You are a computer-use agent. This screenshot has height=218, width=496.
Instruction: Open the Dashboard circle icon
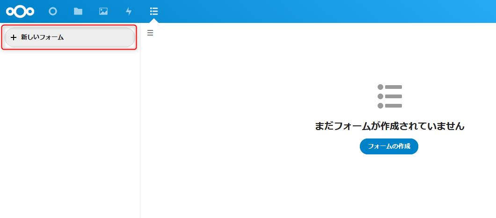(53, 11)
